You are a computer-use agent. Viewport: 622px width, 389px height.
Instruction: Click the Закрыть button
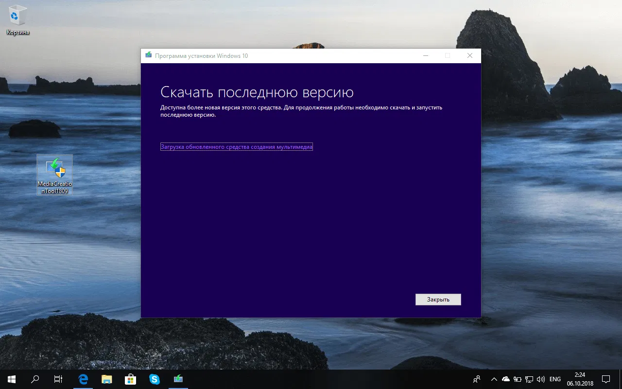click(x=438, y=300)
